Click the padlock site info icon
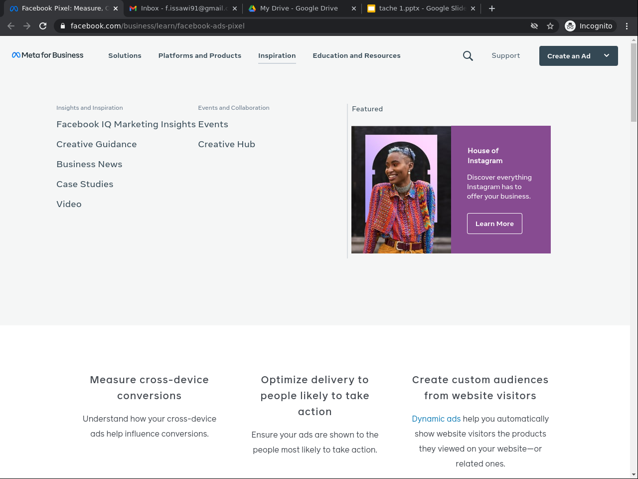Viewport: 638px width, 479px height. (62, 26)
